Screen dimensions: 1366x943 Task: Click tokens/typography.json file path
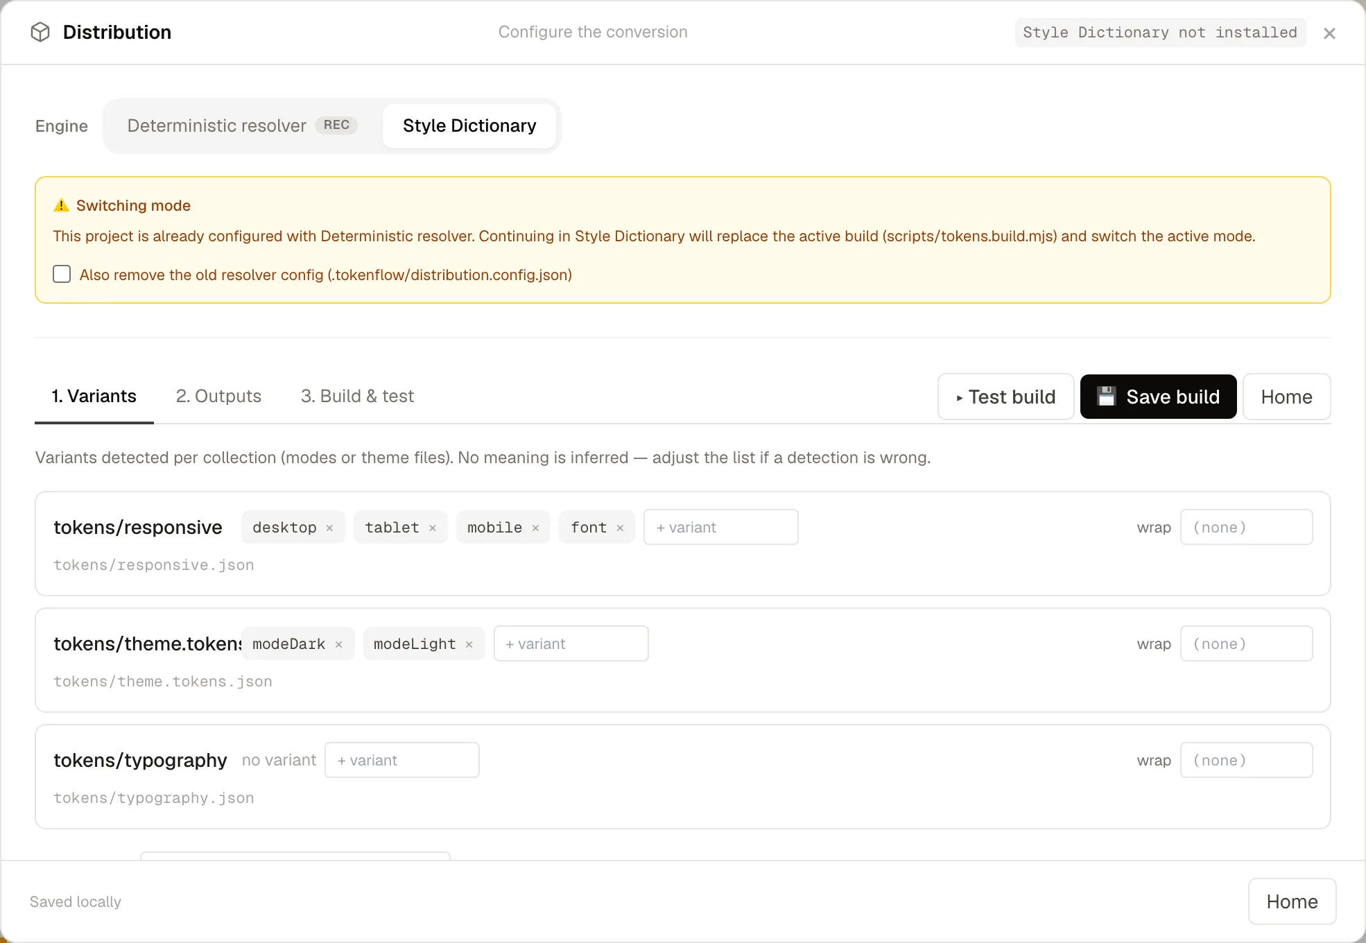[154, 798]
